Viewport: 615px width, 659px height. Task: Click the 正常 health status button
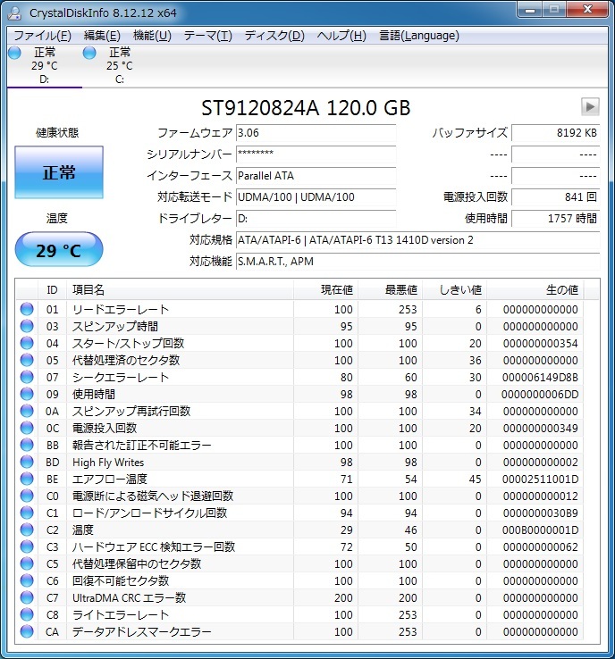(x=59, y=172)
